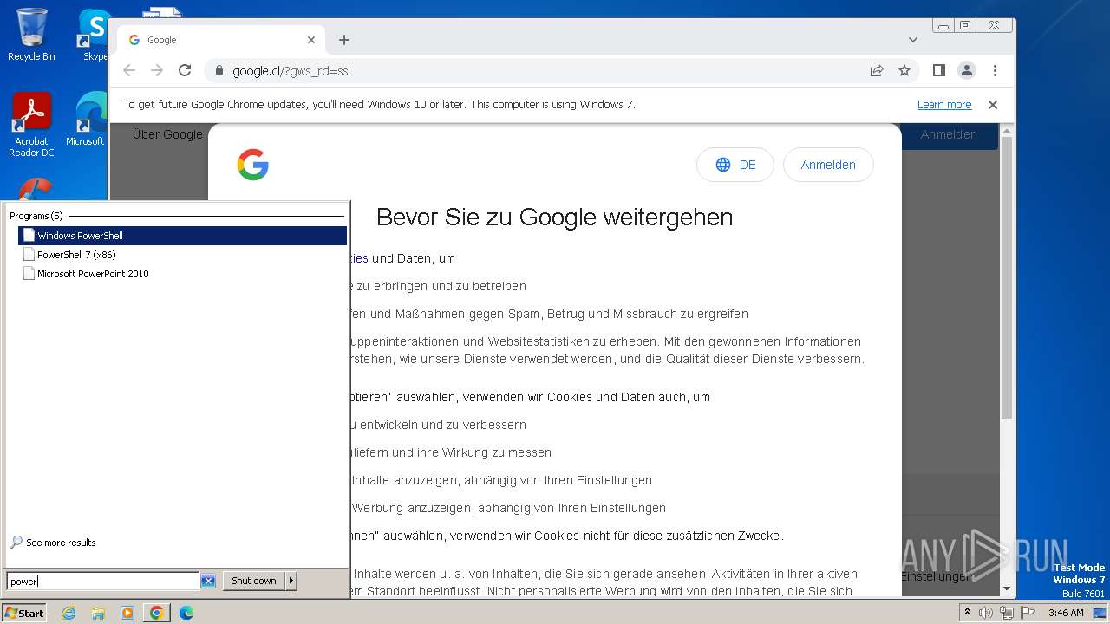Open Microsoft Edge from taskbar
This screenshot has width=1110, height=624.
[x=186, y=613]
